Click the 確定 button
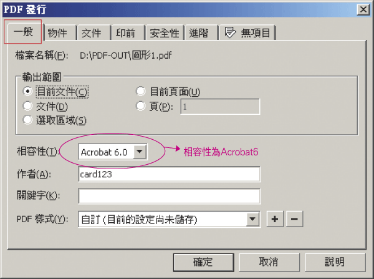Viewport: 374px width, 279px height. tap(203, 262)
